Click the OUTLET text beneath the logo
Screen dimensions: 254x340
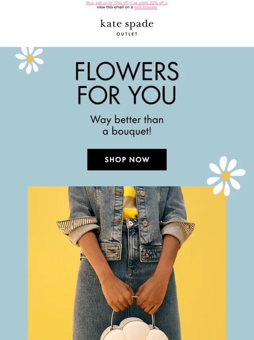point(127,34)
